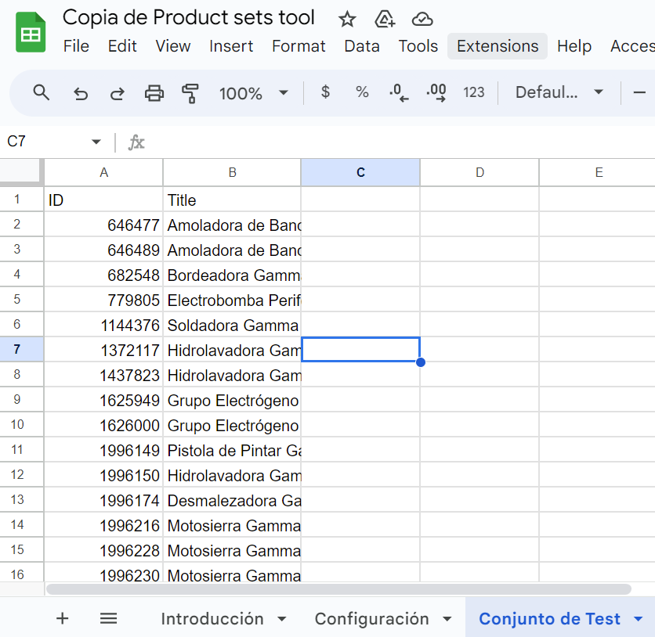Undo the last action
The height and width of the screenshot is (637, 655).
(x=81, y=92)
